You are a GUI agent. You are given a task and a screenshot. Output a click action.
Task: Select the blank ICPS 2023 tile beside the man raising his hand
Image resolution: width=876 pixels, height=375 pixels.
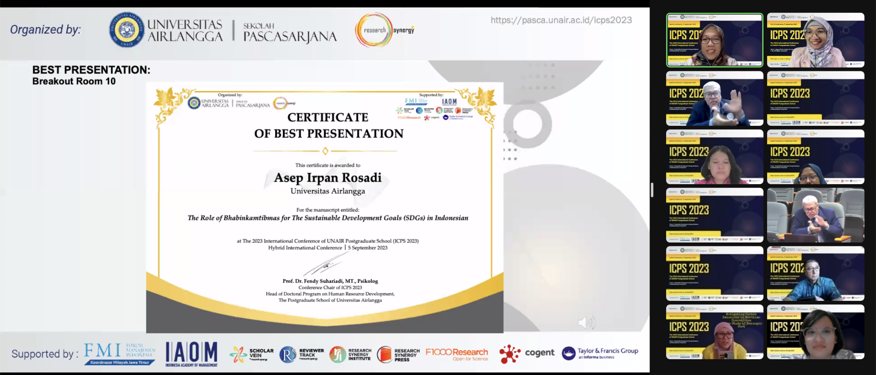816,98
